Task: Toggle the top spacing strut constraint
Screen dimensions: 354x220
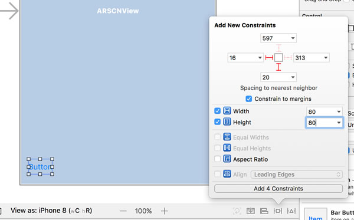Action: (278, 48)
